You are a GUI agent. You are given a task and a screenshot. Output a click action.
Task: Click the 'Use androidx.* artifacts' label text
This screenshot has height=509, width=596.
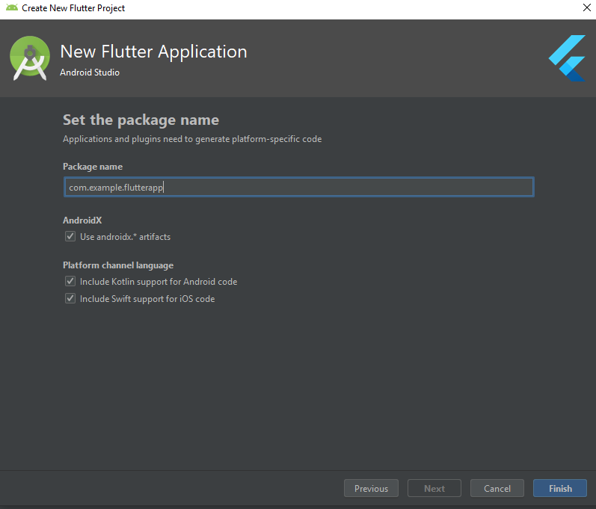tap(125, 237)
